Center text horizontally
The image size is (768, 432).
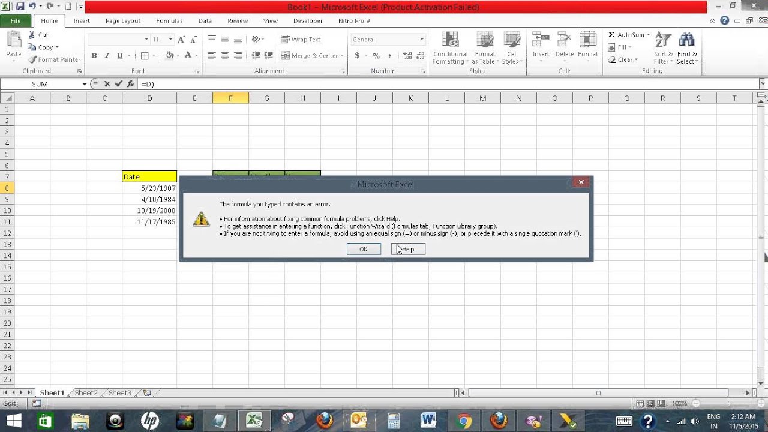pos(225,56)
